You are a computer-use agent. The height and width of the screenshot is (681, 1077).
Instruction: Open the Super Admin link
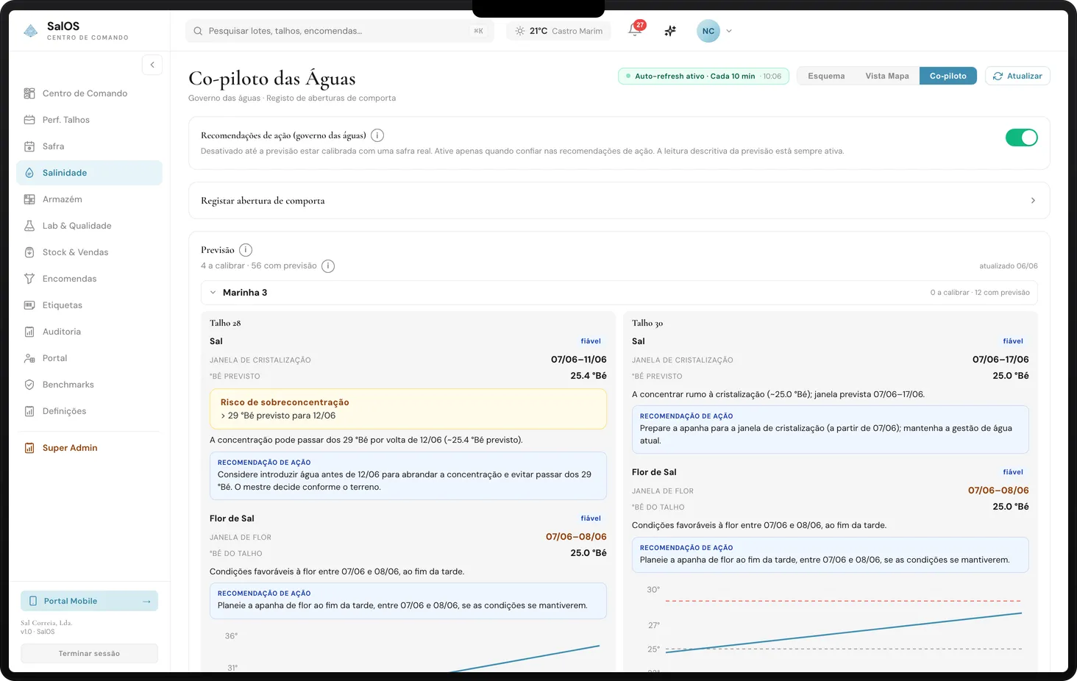pyautogui.click(x=89, y=448)
